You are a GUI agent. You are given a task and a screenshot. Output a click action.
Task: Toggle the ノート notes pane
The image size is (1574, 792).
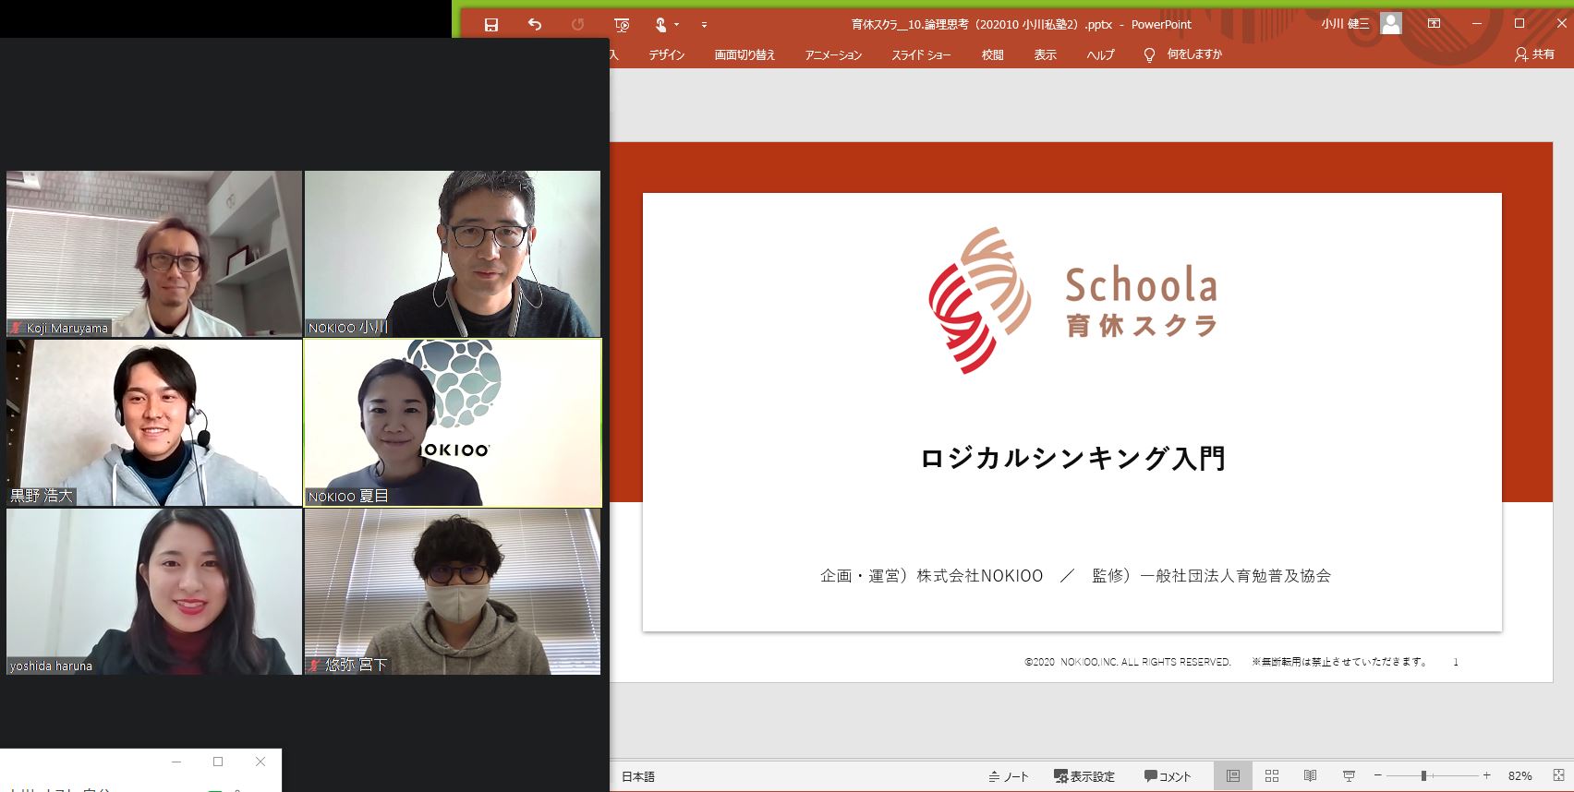point(1009,776)
